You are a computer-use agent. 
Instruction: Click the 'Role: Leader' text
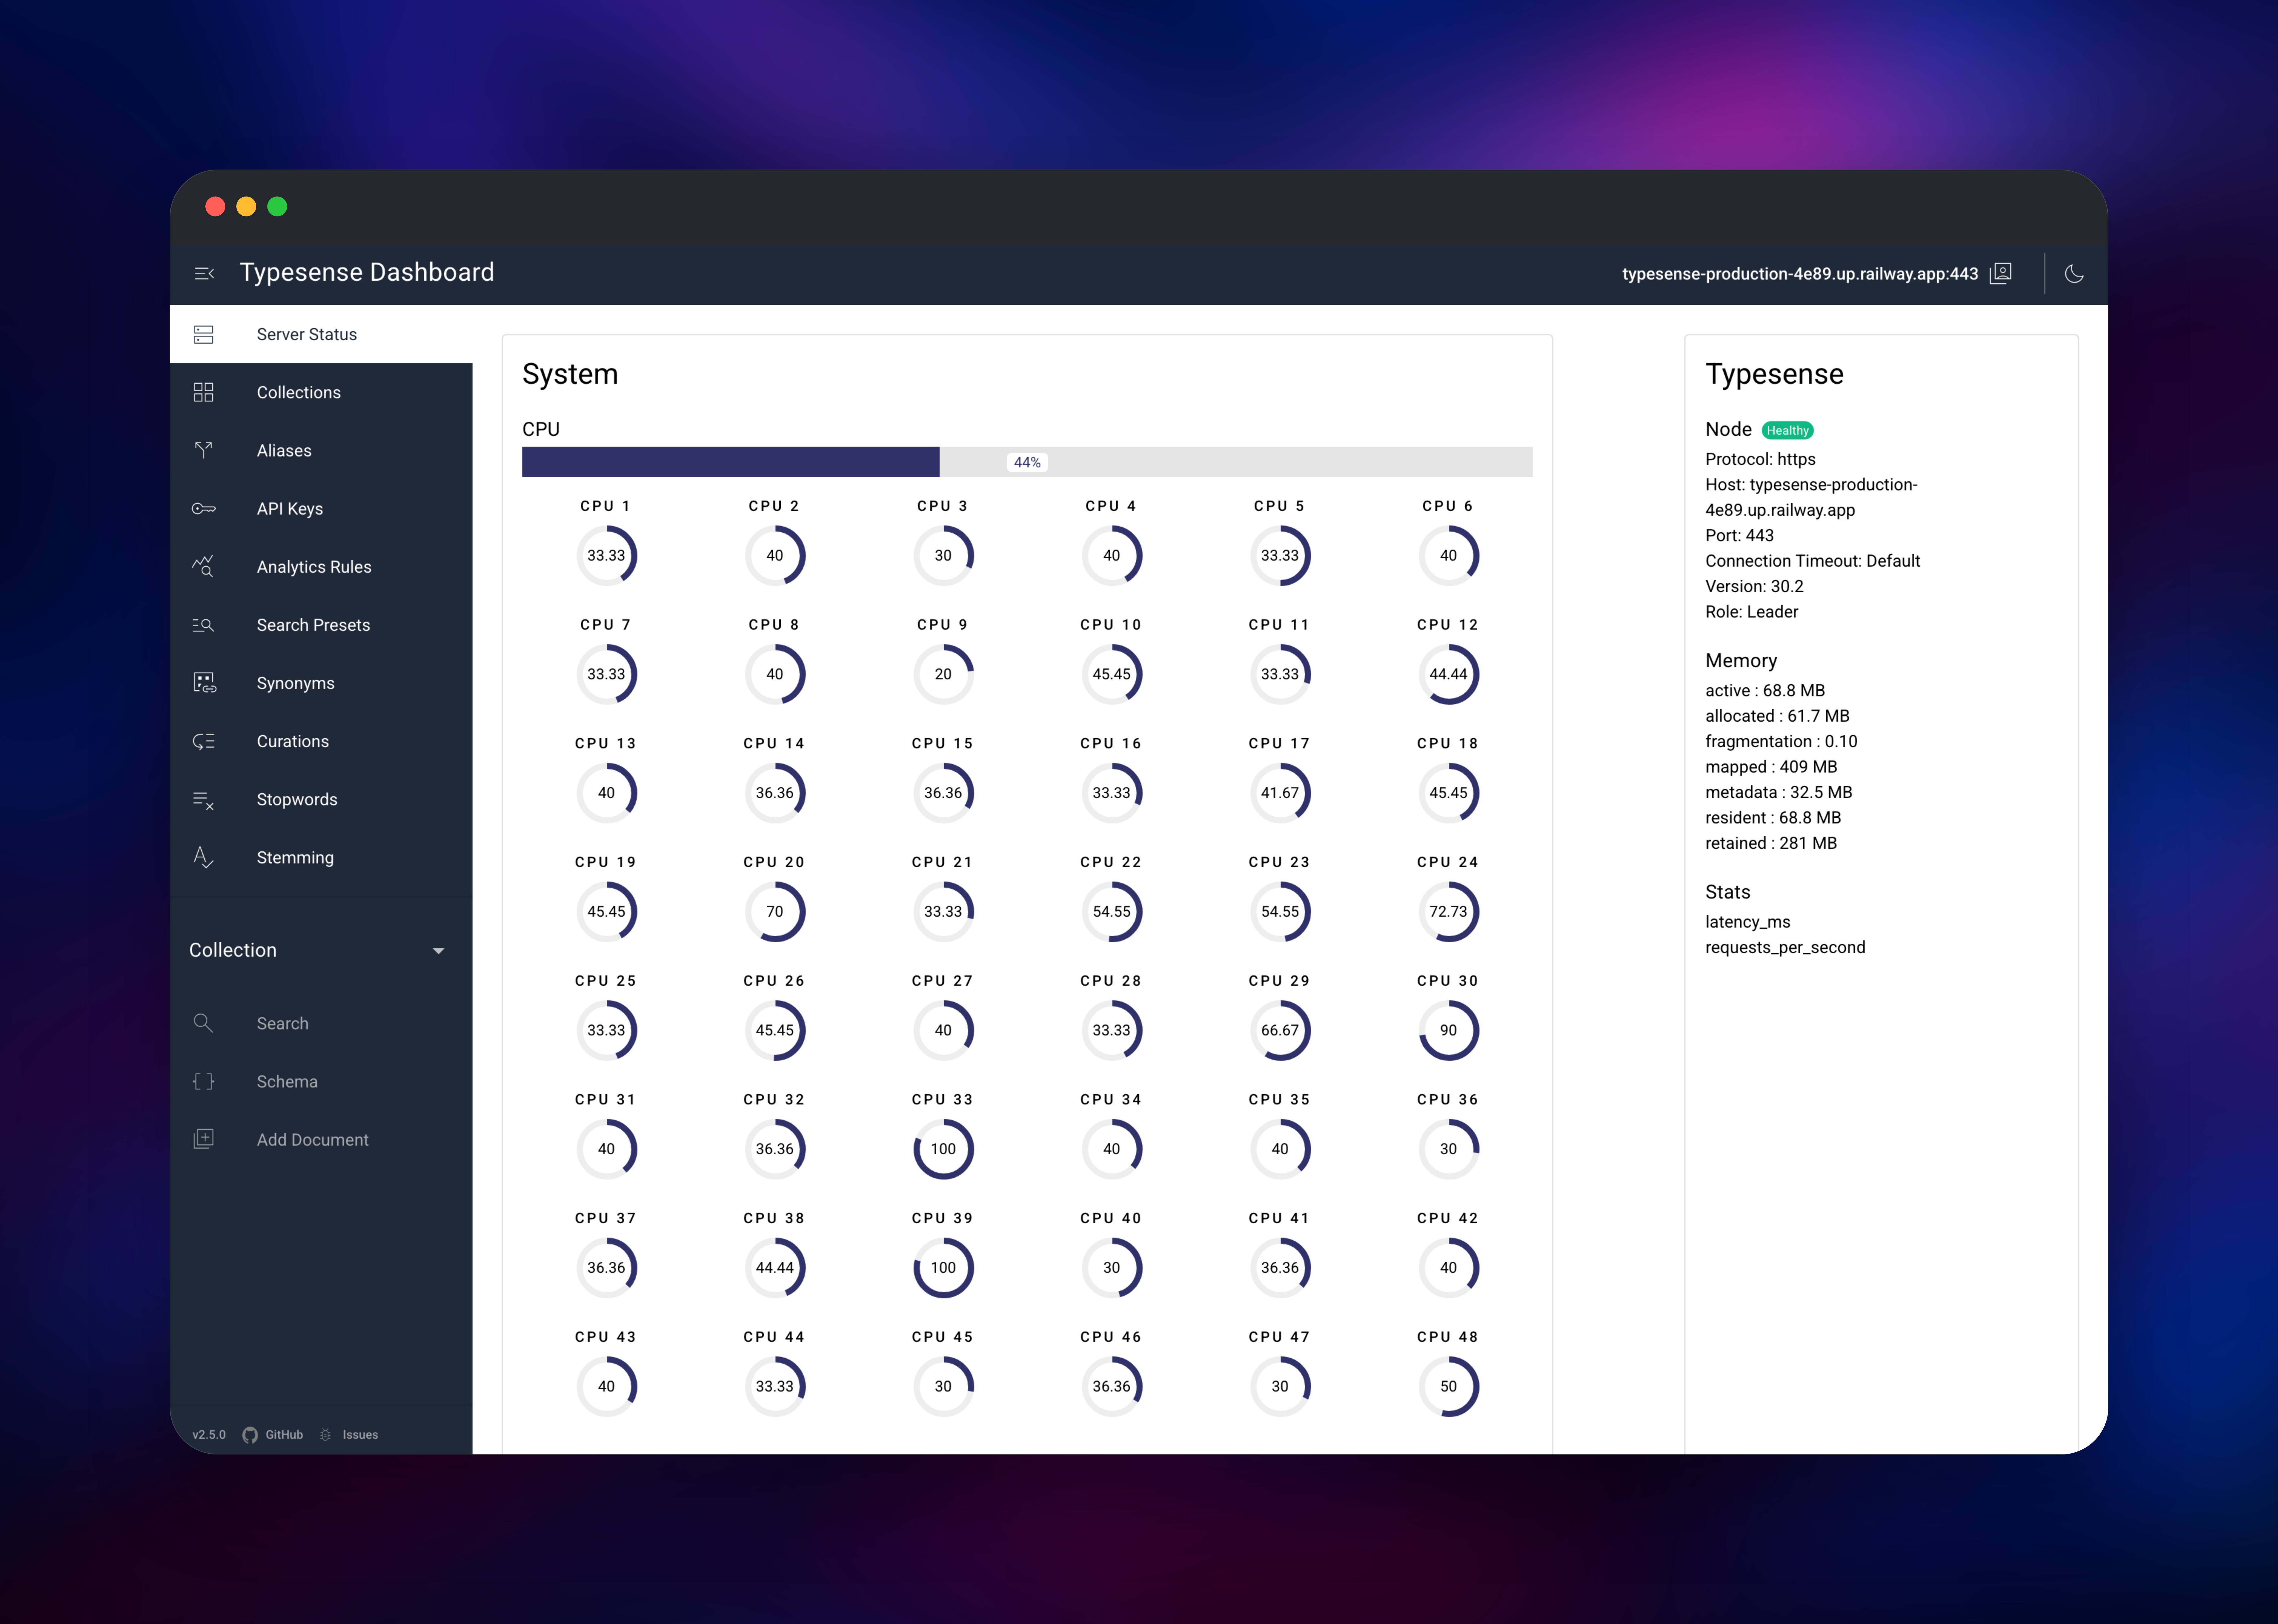pos(1752,612)
